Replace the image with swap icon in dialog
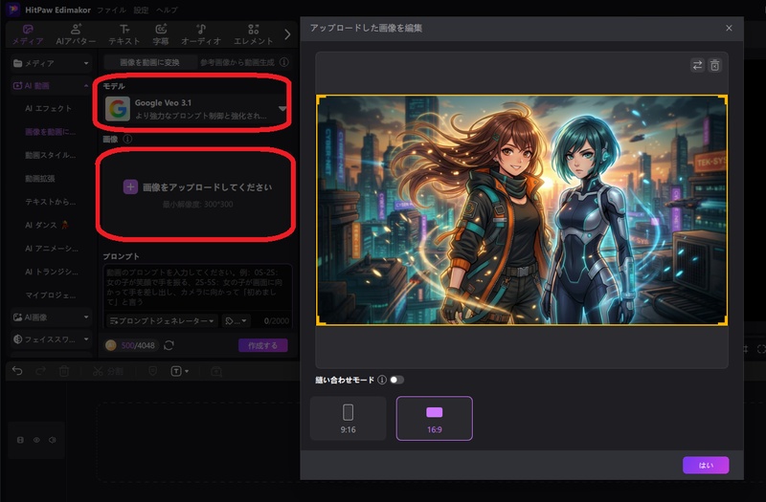The image size is (766, 502). 697,65
